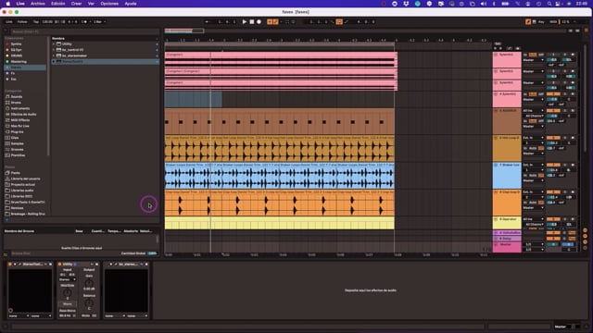Click the Stop button in transport
593x333 pixels.
[252, 22]
